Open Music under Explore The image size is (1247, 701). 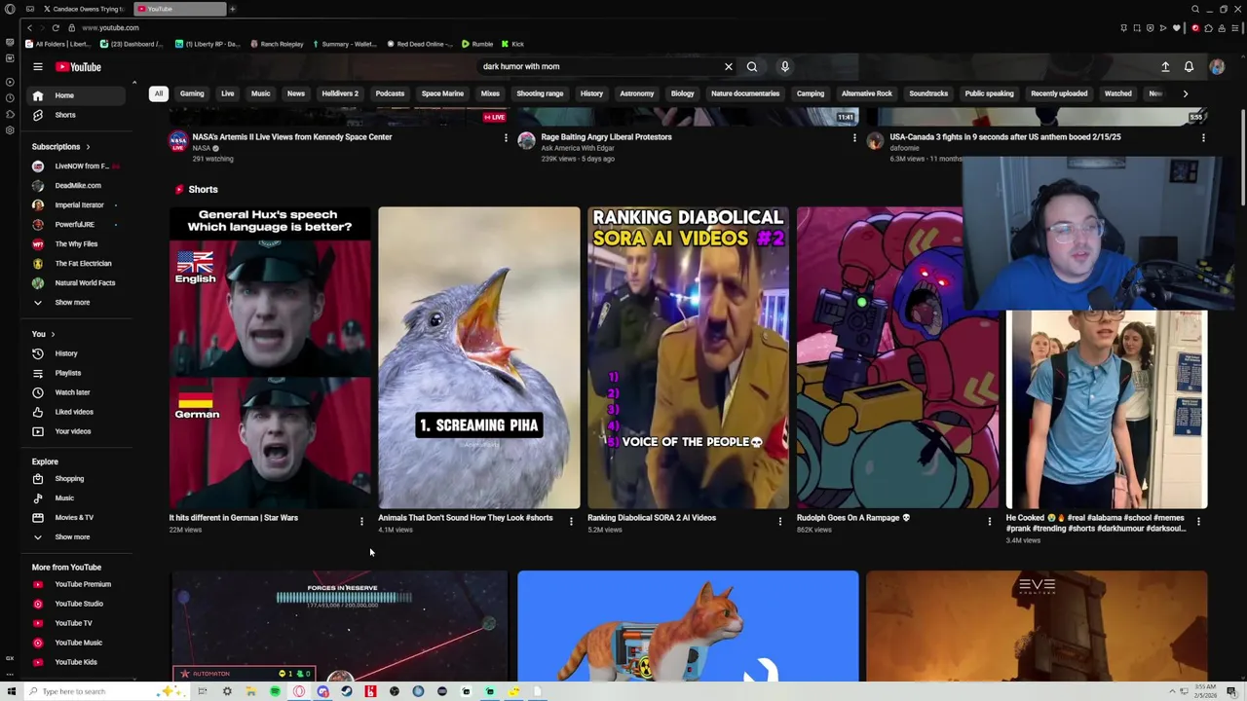76,498
